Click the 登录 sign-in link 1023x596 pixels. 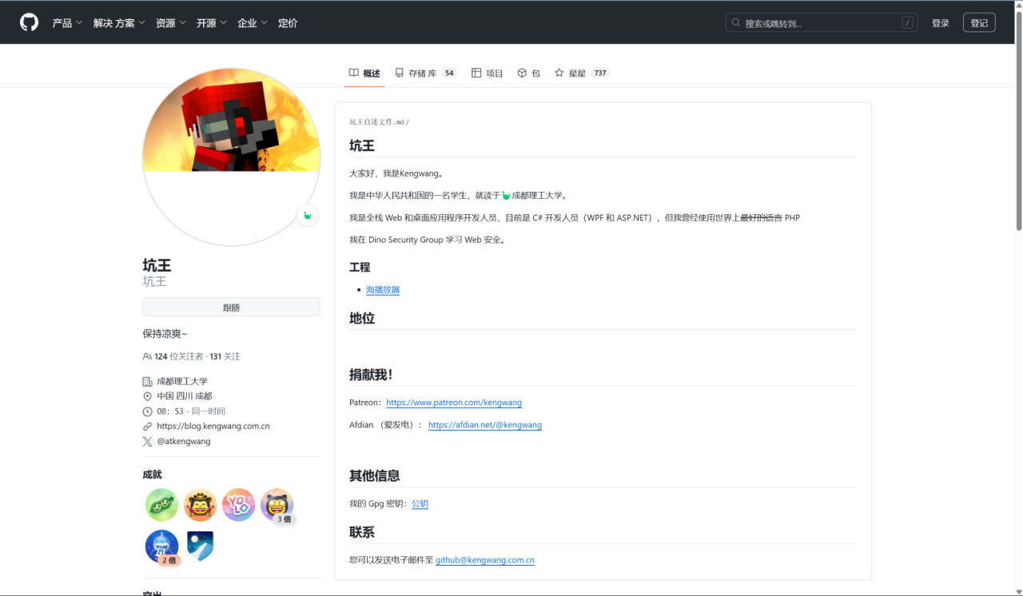pyautogui.click(x=940, y=23)
